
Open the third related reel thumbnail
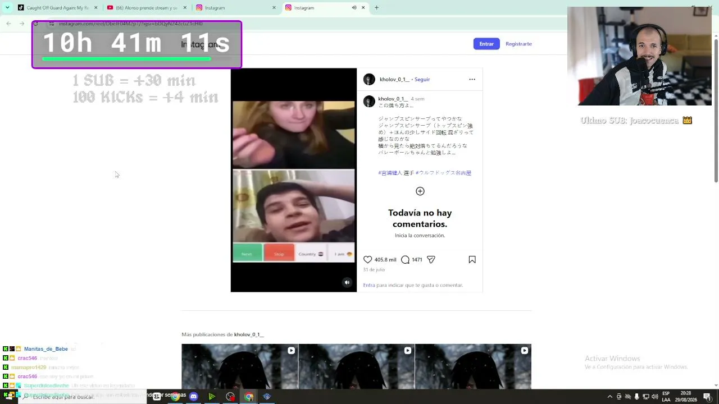pyautogui.click(x=473, y=366)
